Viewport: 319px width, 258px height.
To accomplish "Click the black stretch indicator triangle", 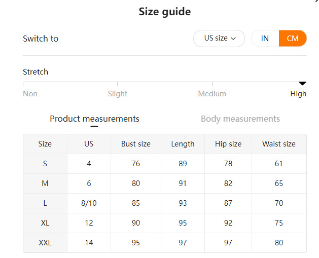I will [303, 83].
